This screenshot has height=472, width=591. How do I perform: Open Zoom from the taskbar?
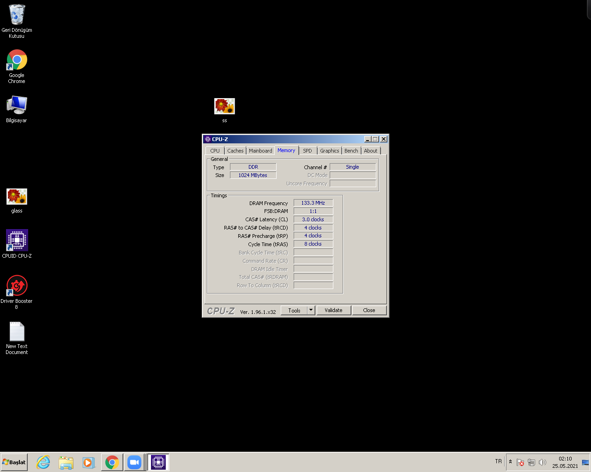pos(134,462)
